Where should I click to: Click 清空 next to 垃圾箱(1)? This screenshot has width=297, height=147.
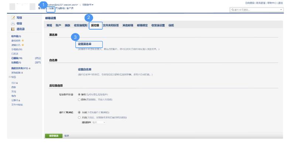click(x=38, y=63)
